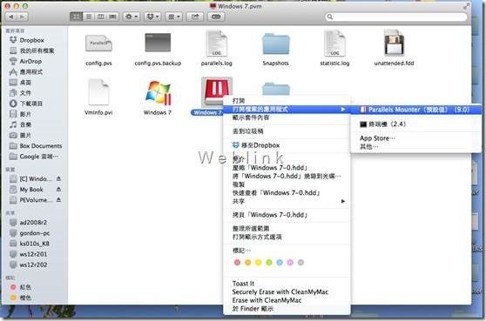Apply the green tag color dot
The height and width of the screenshot is (321, 486).
click(x=269, y=263)
